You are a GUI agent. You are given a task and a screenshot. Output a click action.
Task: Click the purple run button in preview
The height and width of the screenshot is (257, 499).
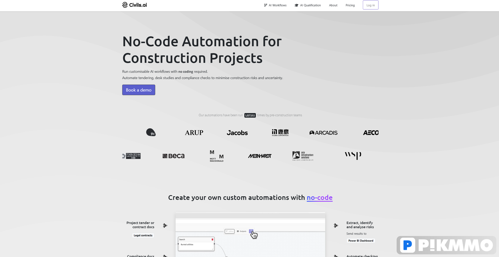point(251,231)
